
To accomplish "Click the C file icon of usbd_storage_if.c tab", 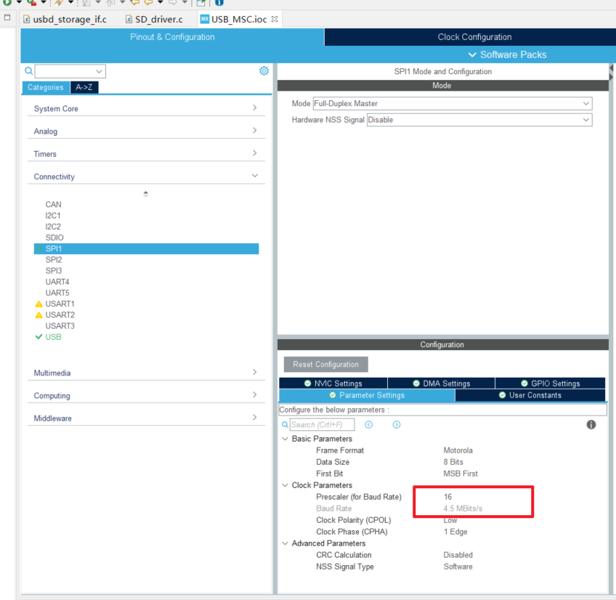I will (x=27, y=19).
